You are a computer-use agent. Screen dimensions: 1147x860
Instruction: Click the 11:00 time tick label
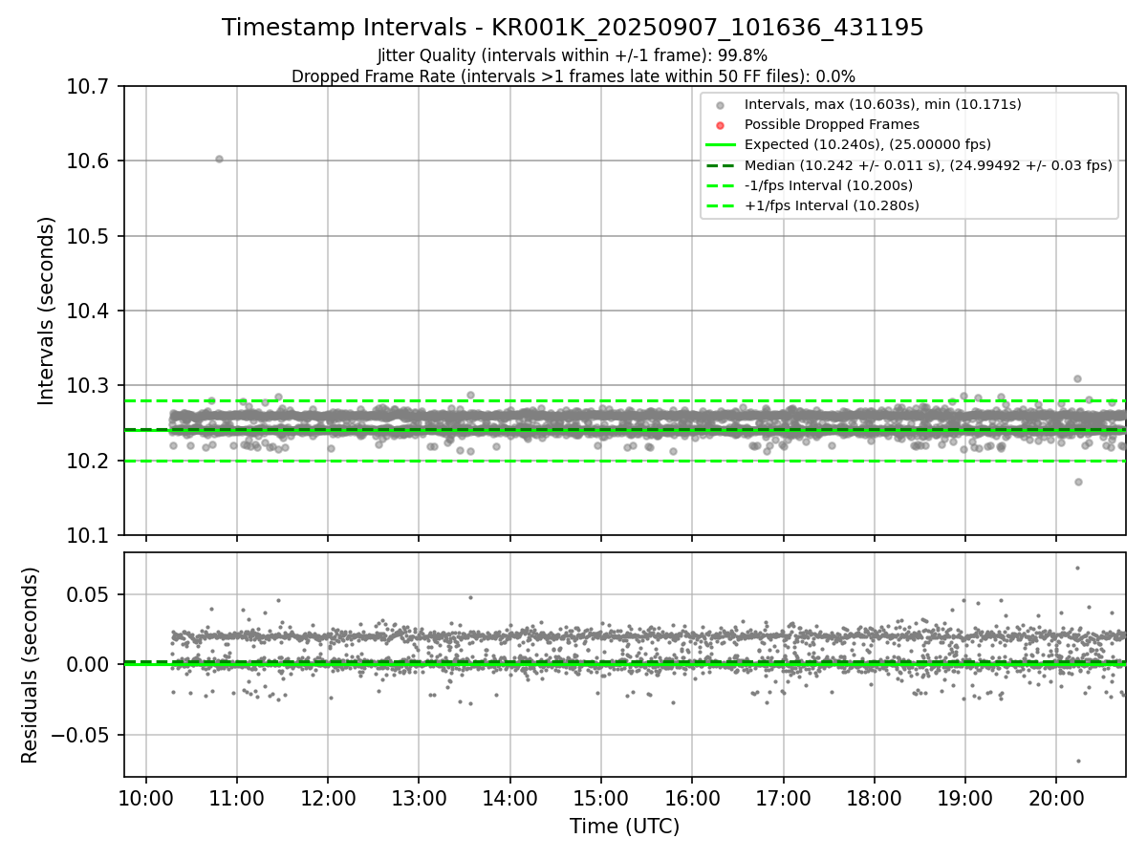237,798
